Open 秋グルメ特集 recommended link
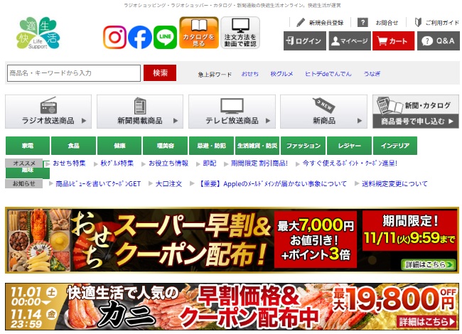 [117, 163]
